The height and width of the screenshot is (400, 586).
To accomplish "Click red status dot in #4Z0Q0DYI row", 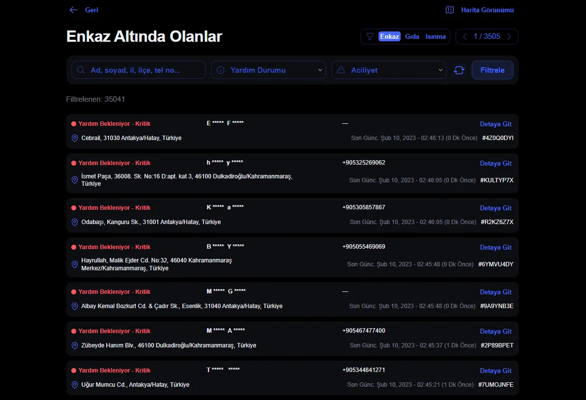I will 74,124.
